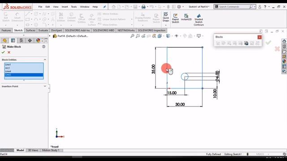
Task: Open the Tools menu
Action: 74,7
